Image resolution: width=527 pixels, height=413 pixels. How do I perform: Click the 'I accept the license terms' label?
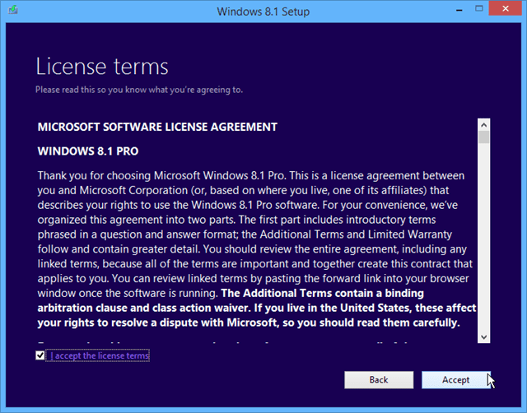click(x=100, y=355)
